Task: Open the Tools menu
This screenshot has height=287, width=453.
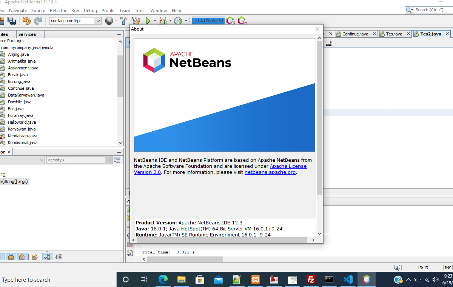Action: 140,11
